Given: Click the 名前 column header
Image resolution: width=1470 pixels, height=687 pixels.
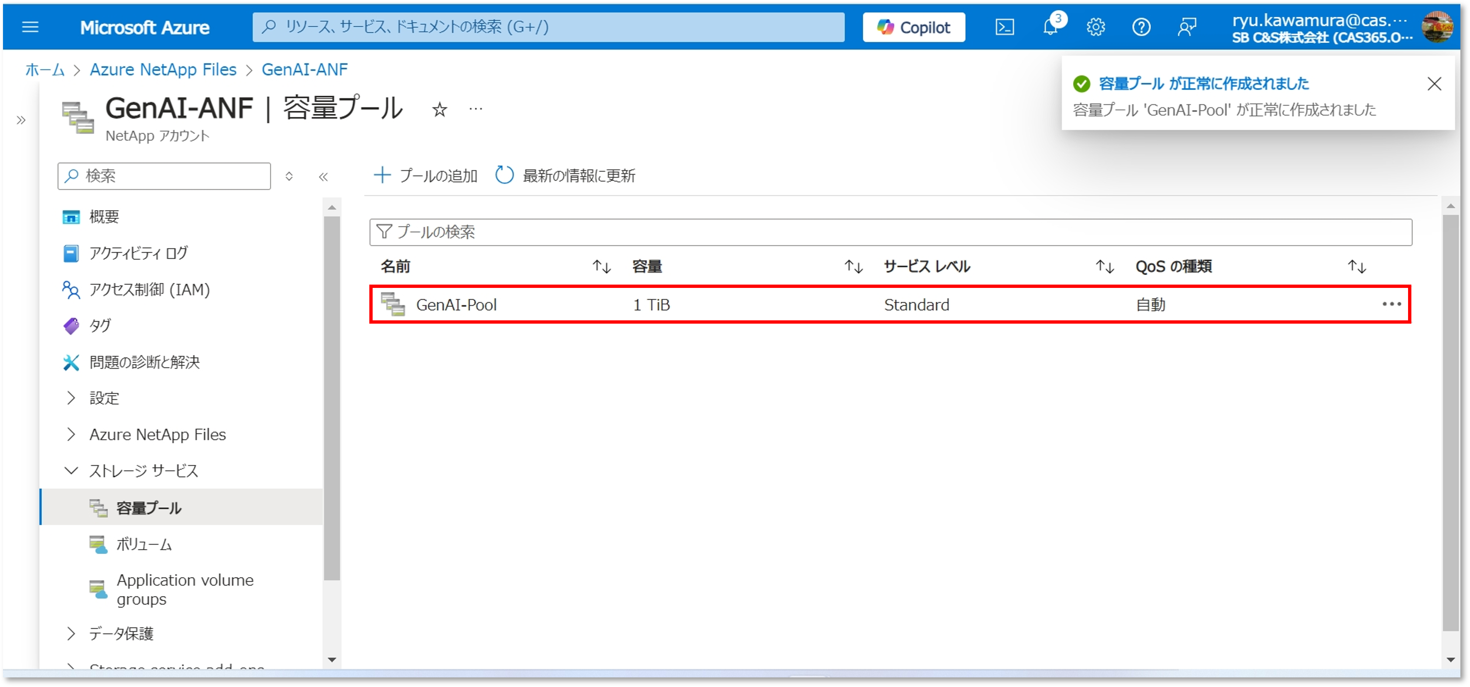Looking at the screenshot, I should [x=395, y=266].
